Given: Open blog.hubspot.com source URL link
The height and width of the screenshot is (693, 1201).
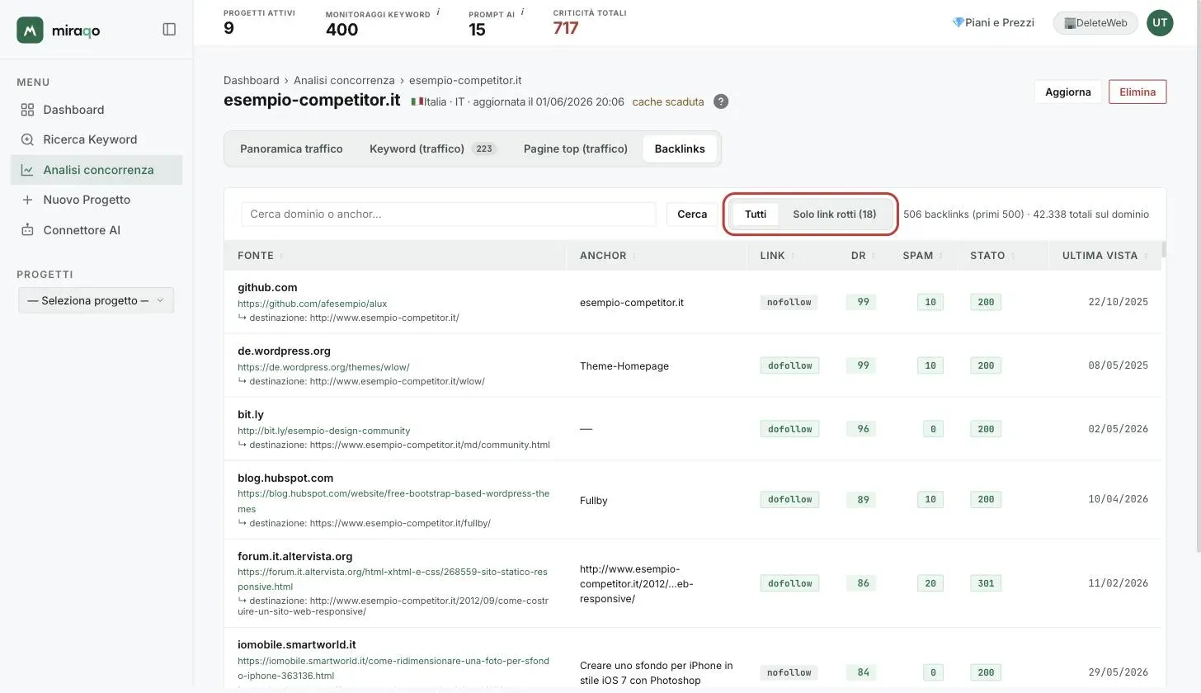Looking at the screenshot, I should [x=393, y=501].
